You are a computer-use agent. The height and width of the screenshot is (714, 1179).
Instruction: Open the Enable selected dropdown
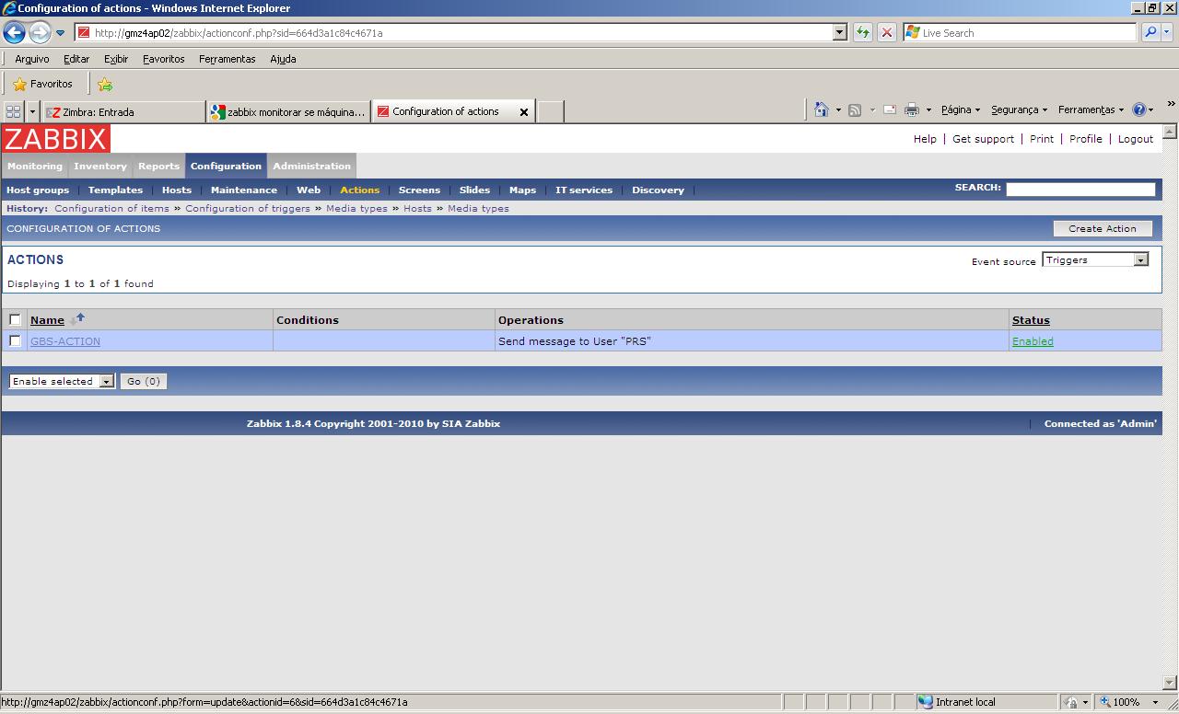[x=62, y=381]
